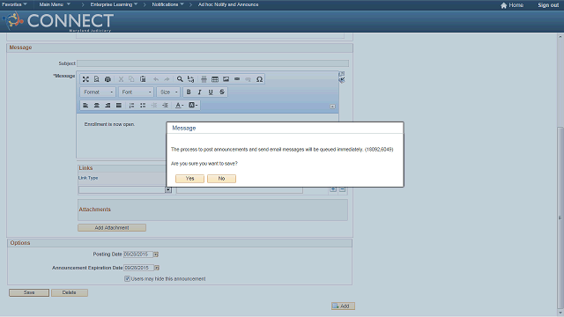Remove the Links row (minus icon)
Viewport: 564px width, 317px height.
343,189
